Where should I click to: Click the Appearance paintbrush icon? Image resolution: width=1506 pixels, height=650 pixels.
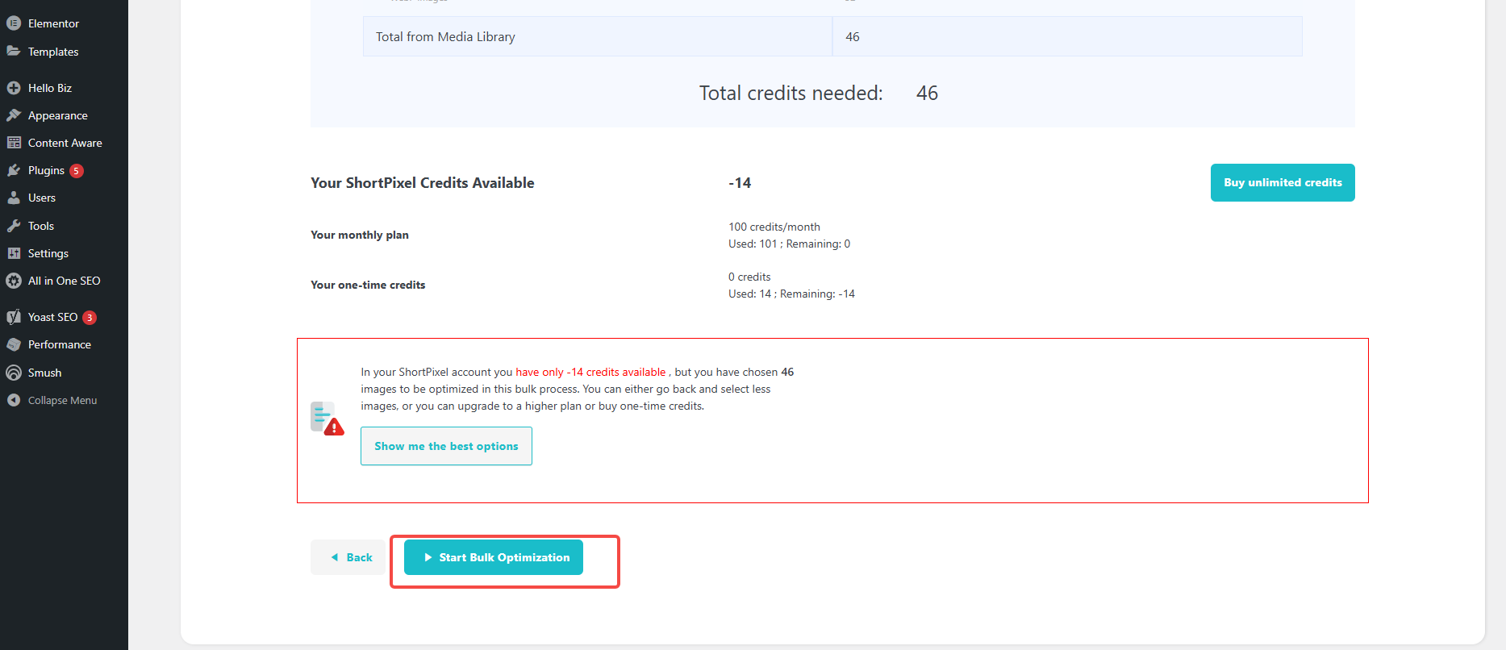coord(14,115)
